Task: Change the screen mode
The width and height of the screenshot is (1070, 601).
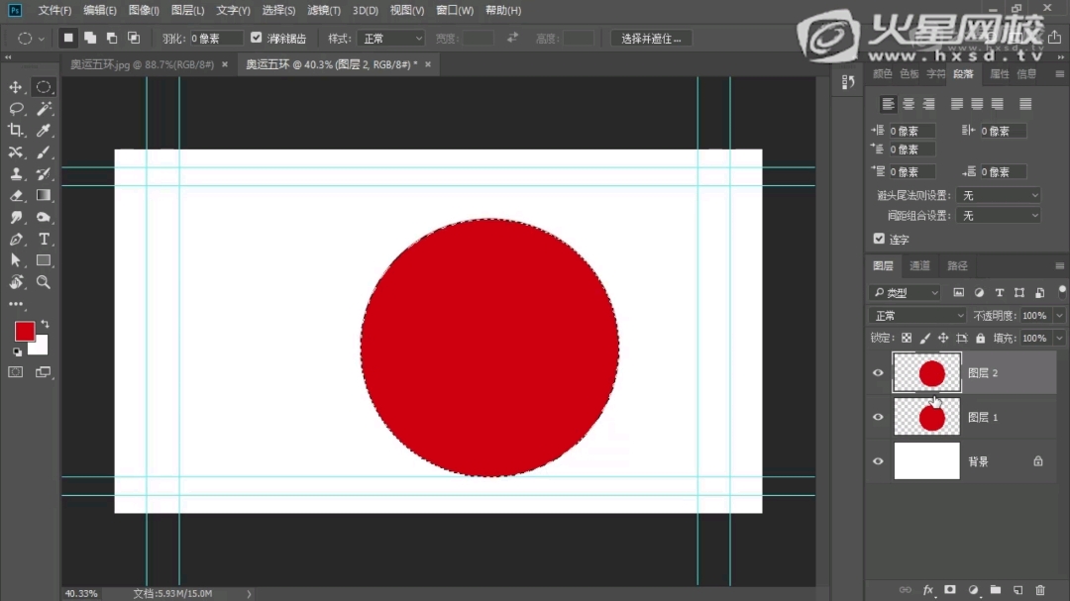Action: (x=43, y=371)
